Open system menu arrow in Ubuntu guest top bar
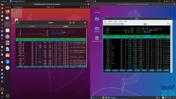Screen dimensions: 176x99 tap(88, 7)
